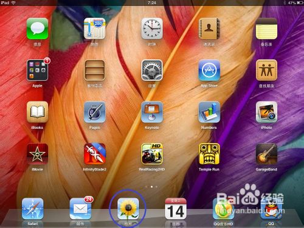Launch the Temple Run game

(x=209, y=154)
